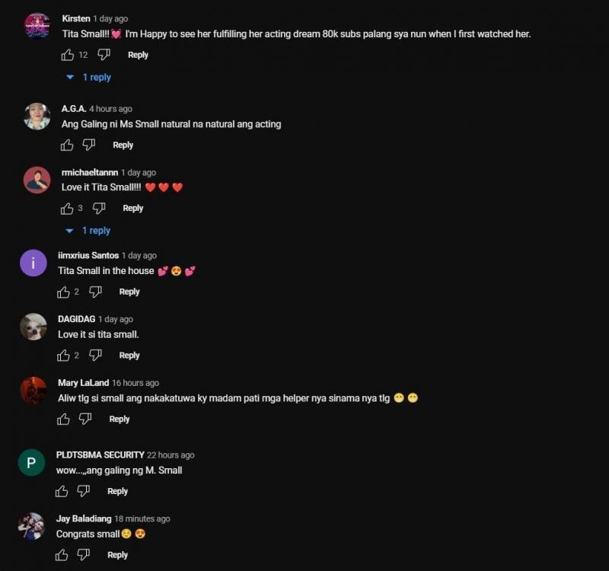Expand the 1 reply under Kirsten's comment
Screen dimensions: 609x571
click(x=89, y=78)
